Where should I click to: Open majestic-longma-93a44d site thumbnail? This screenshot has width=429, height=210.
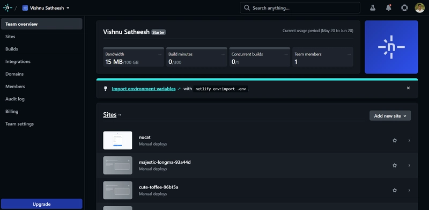pos(117,165)
